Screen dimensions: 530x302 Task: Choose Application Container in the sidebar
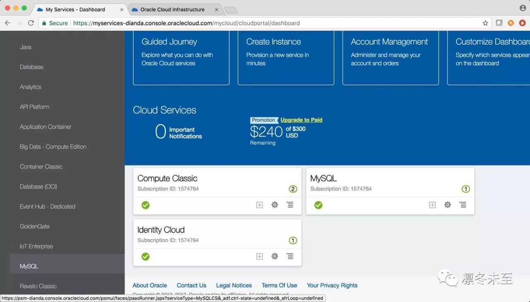pyautogui.click(x=46, y=127)
